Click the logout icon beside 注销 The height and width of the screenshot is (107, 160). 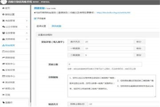click(3, 95)
